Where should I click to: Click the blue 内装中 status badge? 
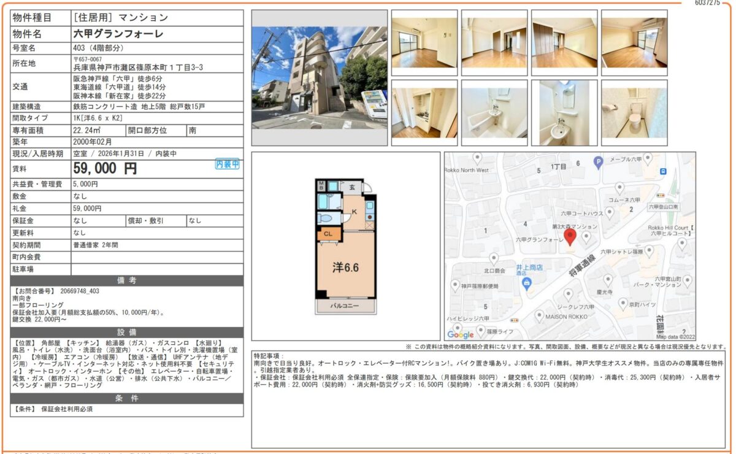click(228, 164)
